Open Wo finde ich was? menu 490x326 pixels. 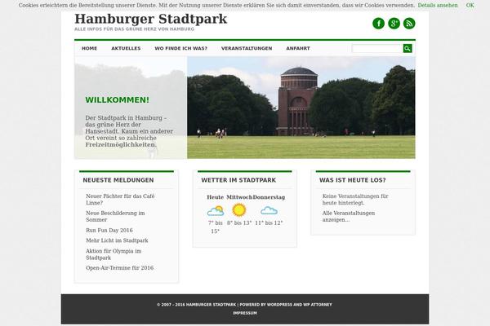tap(181, 48)
